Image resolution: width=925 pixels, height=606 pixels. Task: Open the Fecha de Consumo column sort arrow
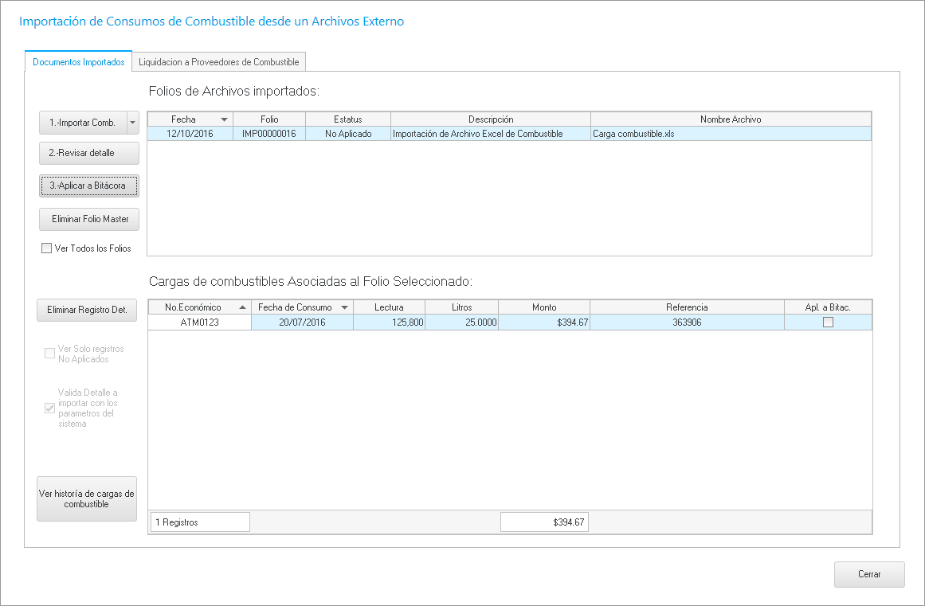[x=344, y=307]
